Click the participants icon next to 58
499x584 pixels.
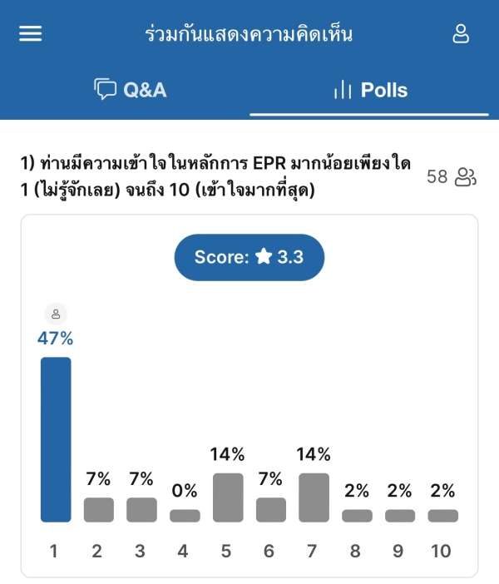(466, 176)
